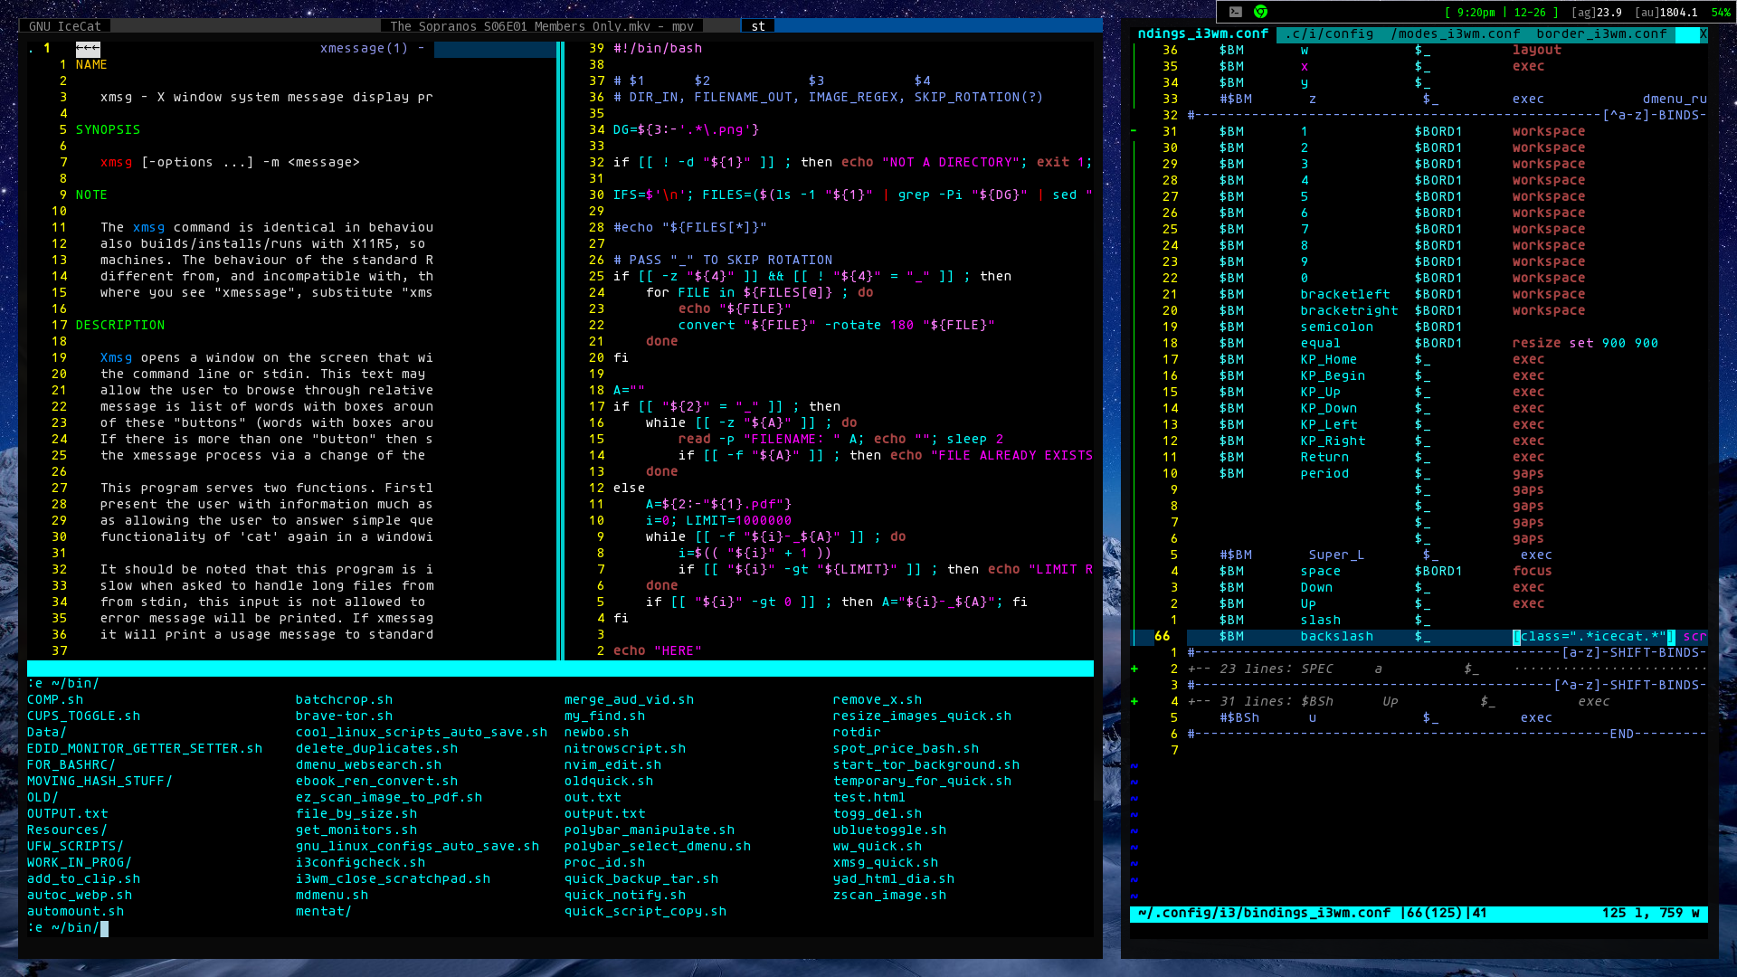This screenshot has height=977, width=1737.
Task: Select nitrowscript.sh file entry
Action: click(x=625, y=749)
